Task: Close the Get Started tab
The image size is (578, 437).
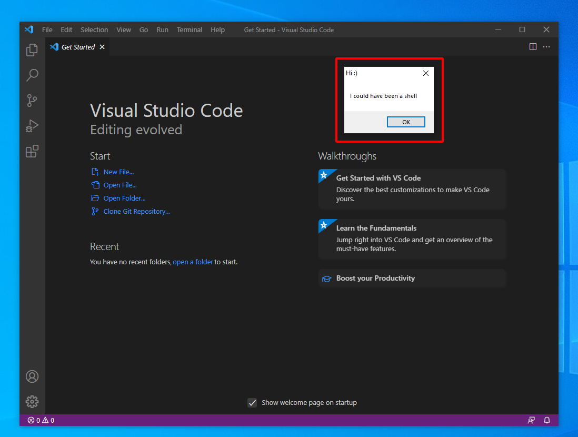Action: 102,47
